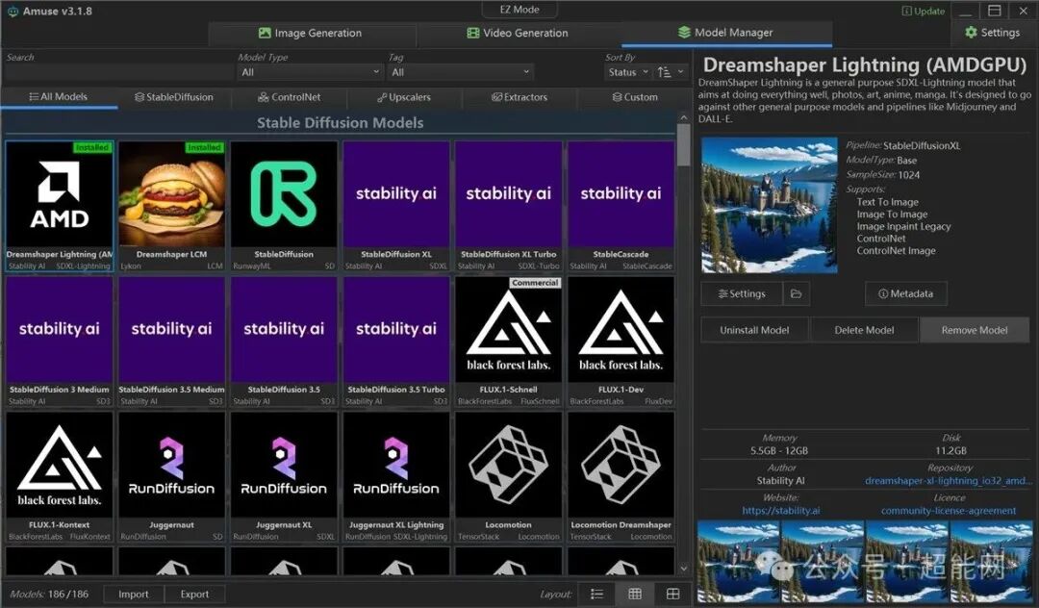This screenshot has width=1039, height=608.
Task: Show the Upscalers category tab
Action: tap(402, 97)
